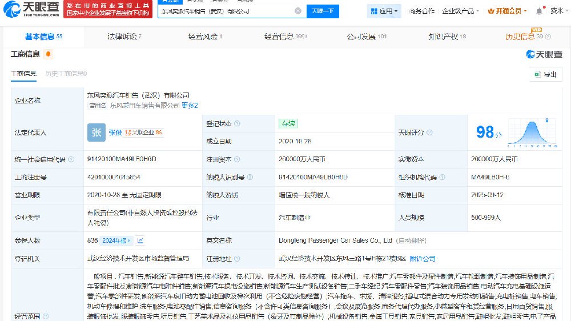The image size is (571, 321).
Task: Click the 420100001615854 registration number
Action: click(114, 177)
